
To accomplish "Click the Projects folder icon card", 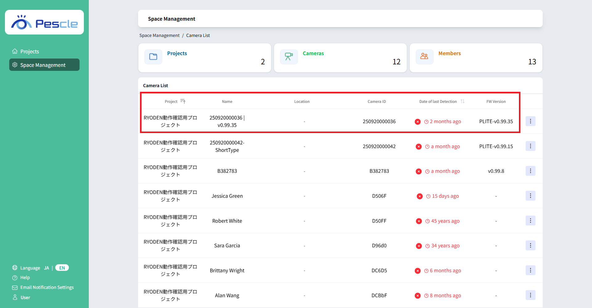I will click(153, 57).
